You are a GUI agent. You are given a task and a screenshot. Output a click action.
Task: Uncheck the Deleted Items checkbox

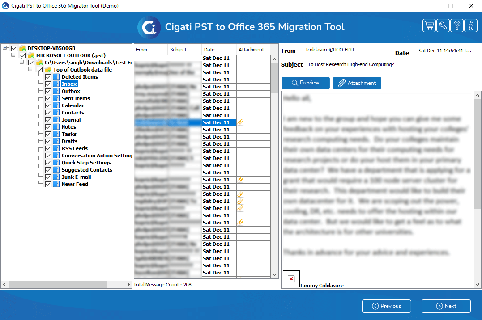(48, 77)
